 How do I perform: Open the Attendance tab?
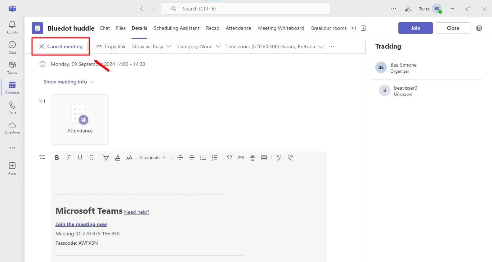pos(238,28)
